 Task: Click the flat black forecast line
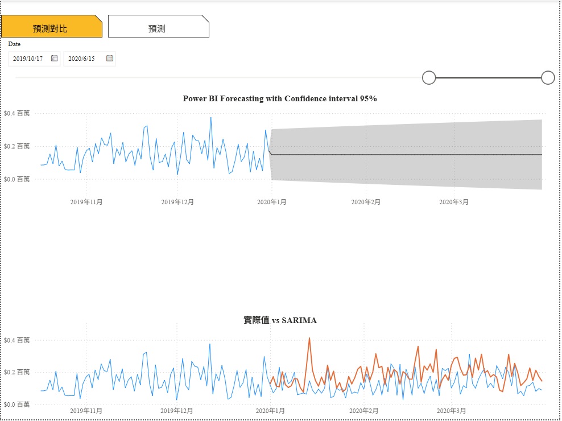407,155
